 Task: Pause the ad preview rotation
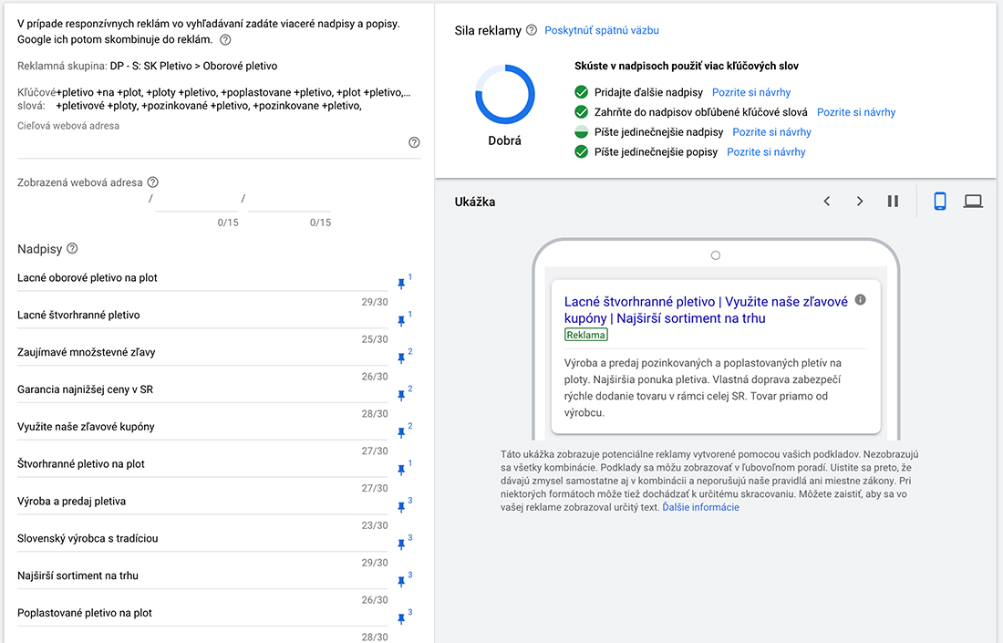pyautogui.click(x=893, y=202)
